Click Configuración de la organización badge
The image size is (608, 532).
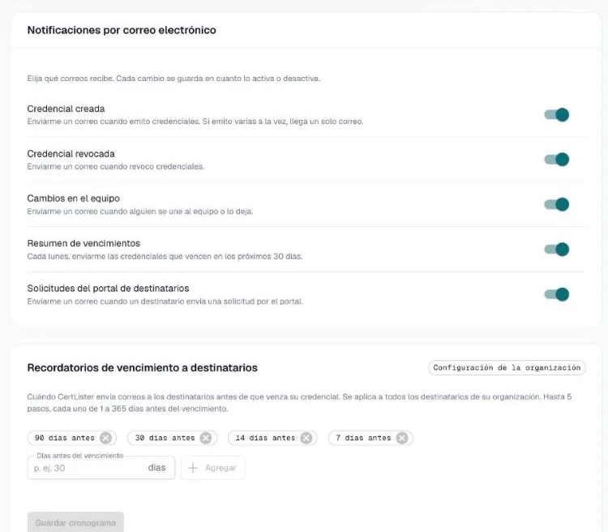pyautogui.click(x=507, y=368)
